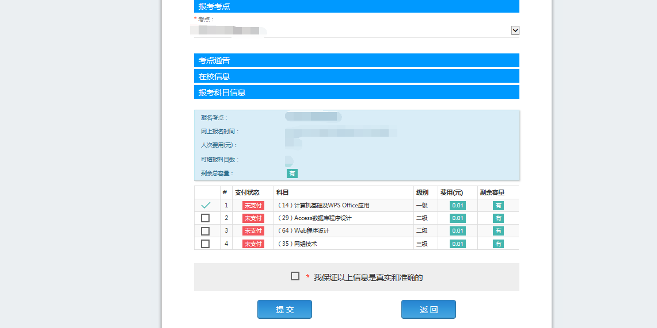Click the 剩余总容量 有 badge

click(292, 173)
